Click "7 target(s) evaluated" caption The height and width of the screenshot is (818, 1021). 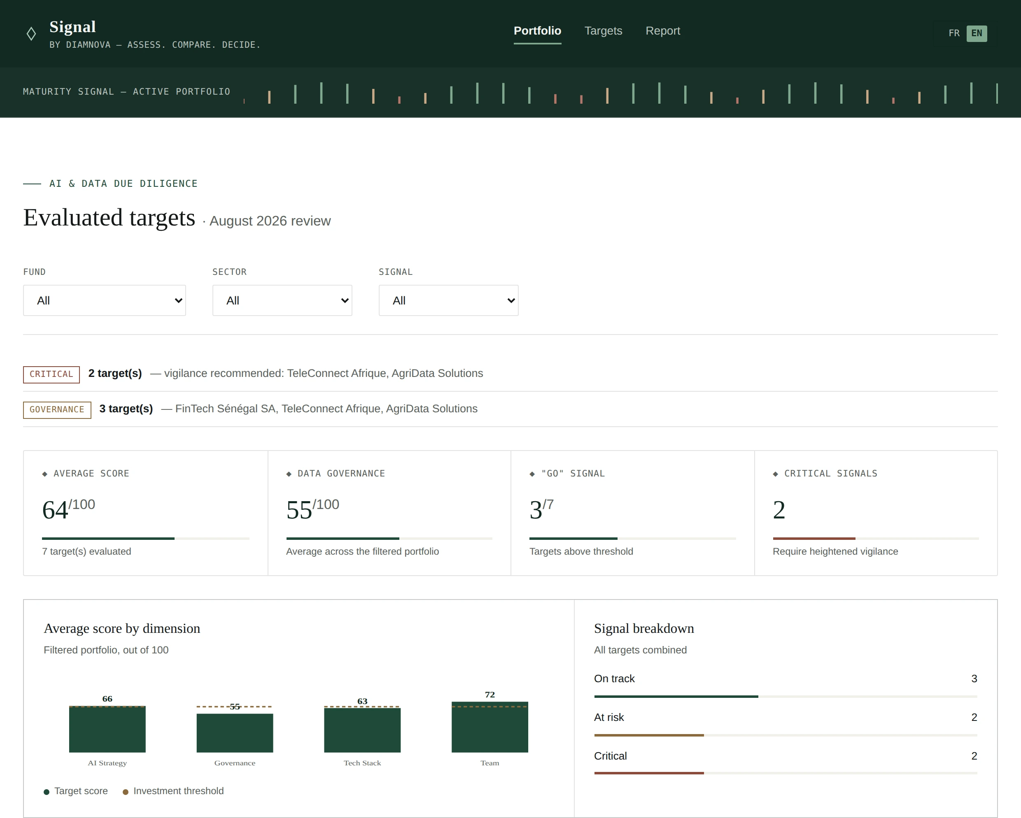[x=87, y=551]
